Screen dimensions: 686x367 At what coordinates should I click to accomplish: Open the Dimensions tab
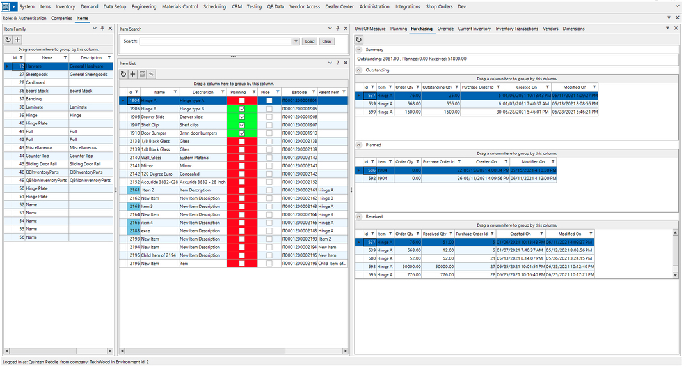pyautogui.click(x=573, y=29)
